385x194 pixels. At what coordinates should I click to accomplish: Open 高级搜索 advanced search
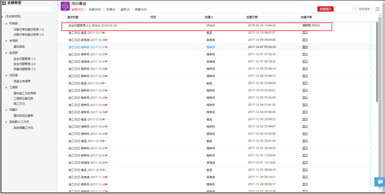tap(364, 9)
